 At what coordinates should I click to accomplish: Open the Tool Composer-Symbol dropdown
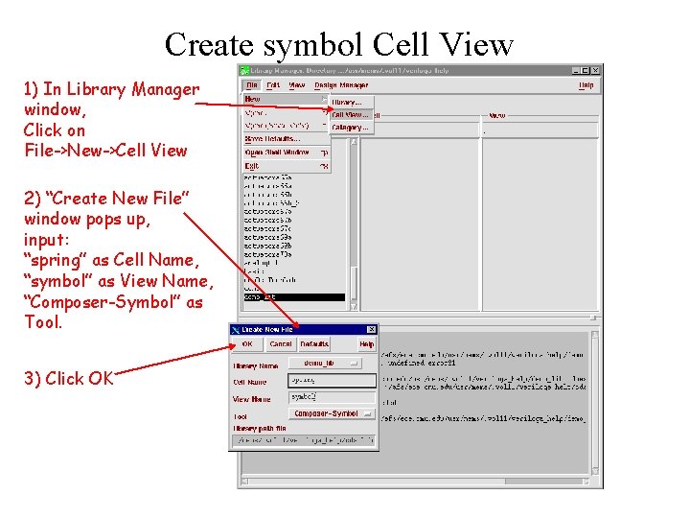point(332,413)
